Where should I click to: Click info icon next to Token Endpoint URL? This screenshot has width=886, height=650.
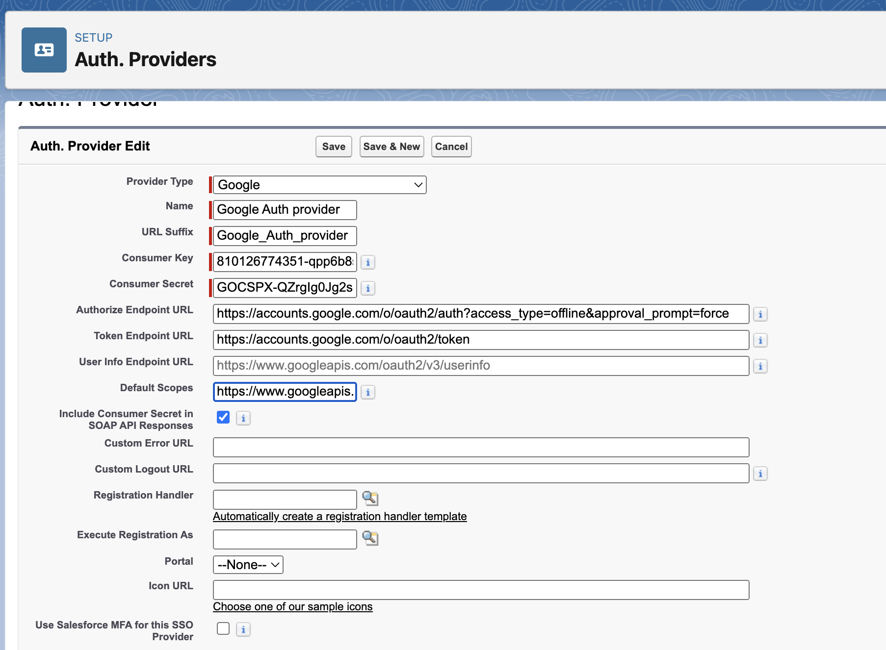(x=760, y=340)
